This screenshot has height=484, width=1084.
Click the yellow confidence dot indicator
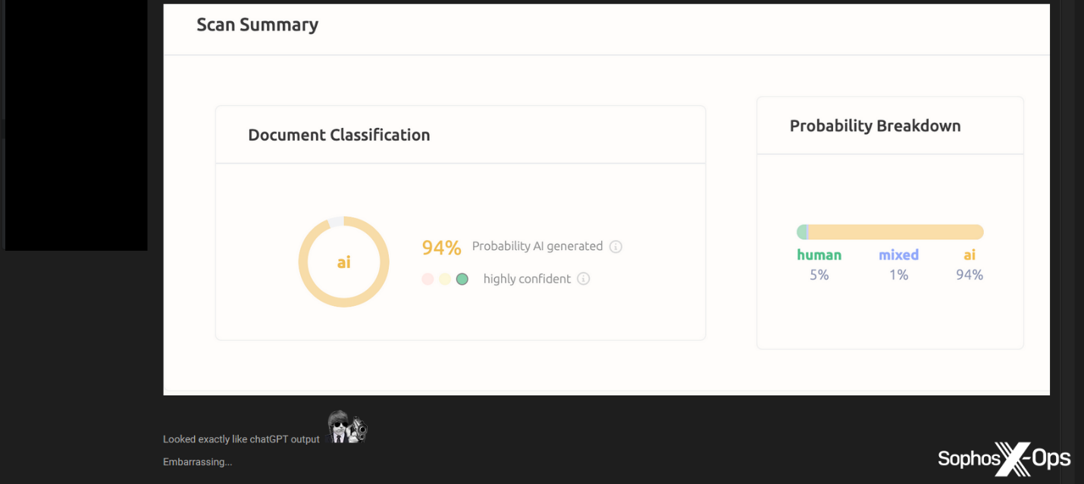(x=445, y=279)
